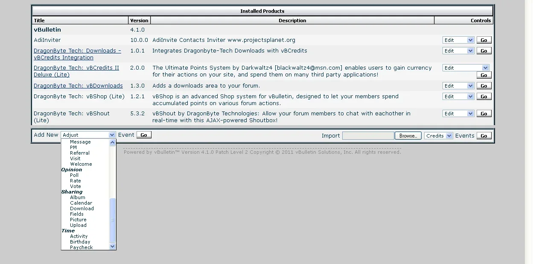
Task: Open DragonByte Tech: vBDownloads link
Action: [78, 86]
